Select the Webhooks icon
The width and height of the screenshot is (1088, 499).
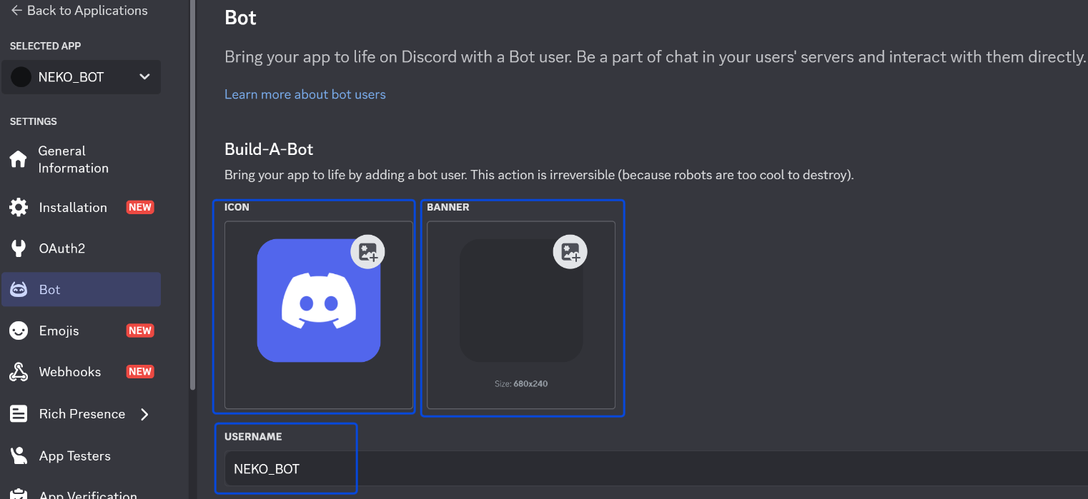19,371
